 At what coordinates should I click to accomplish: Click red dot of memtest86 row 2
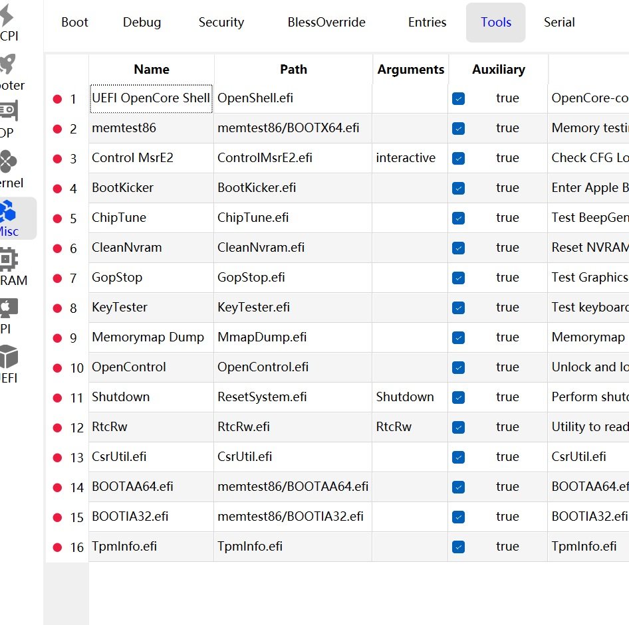click(x=57, y=129)
